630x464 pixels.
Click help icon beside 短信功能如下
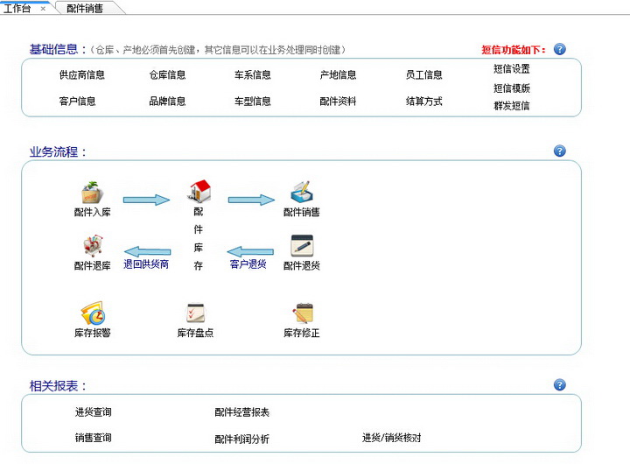click(560, 49)
